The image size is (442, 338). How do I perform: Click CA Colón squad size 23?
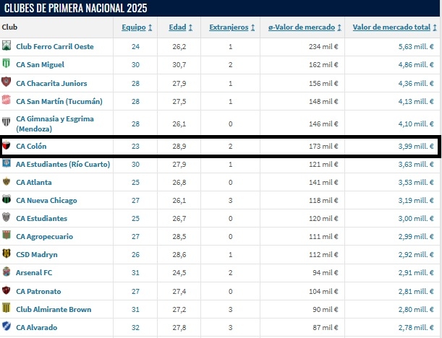pyautogui.click(x=136, y=146)
